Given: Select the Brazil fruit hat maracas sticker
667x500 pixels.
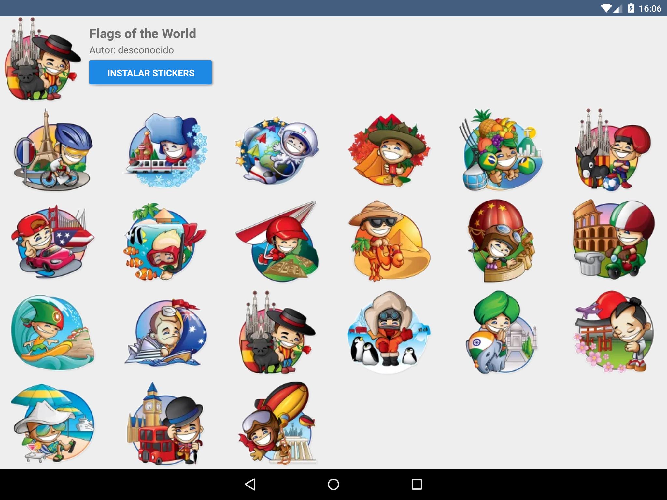Looking at the screenshot, I should (x=502, y=149).
